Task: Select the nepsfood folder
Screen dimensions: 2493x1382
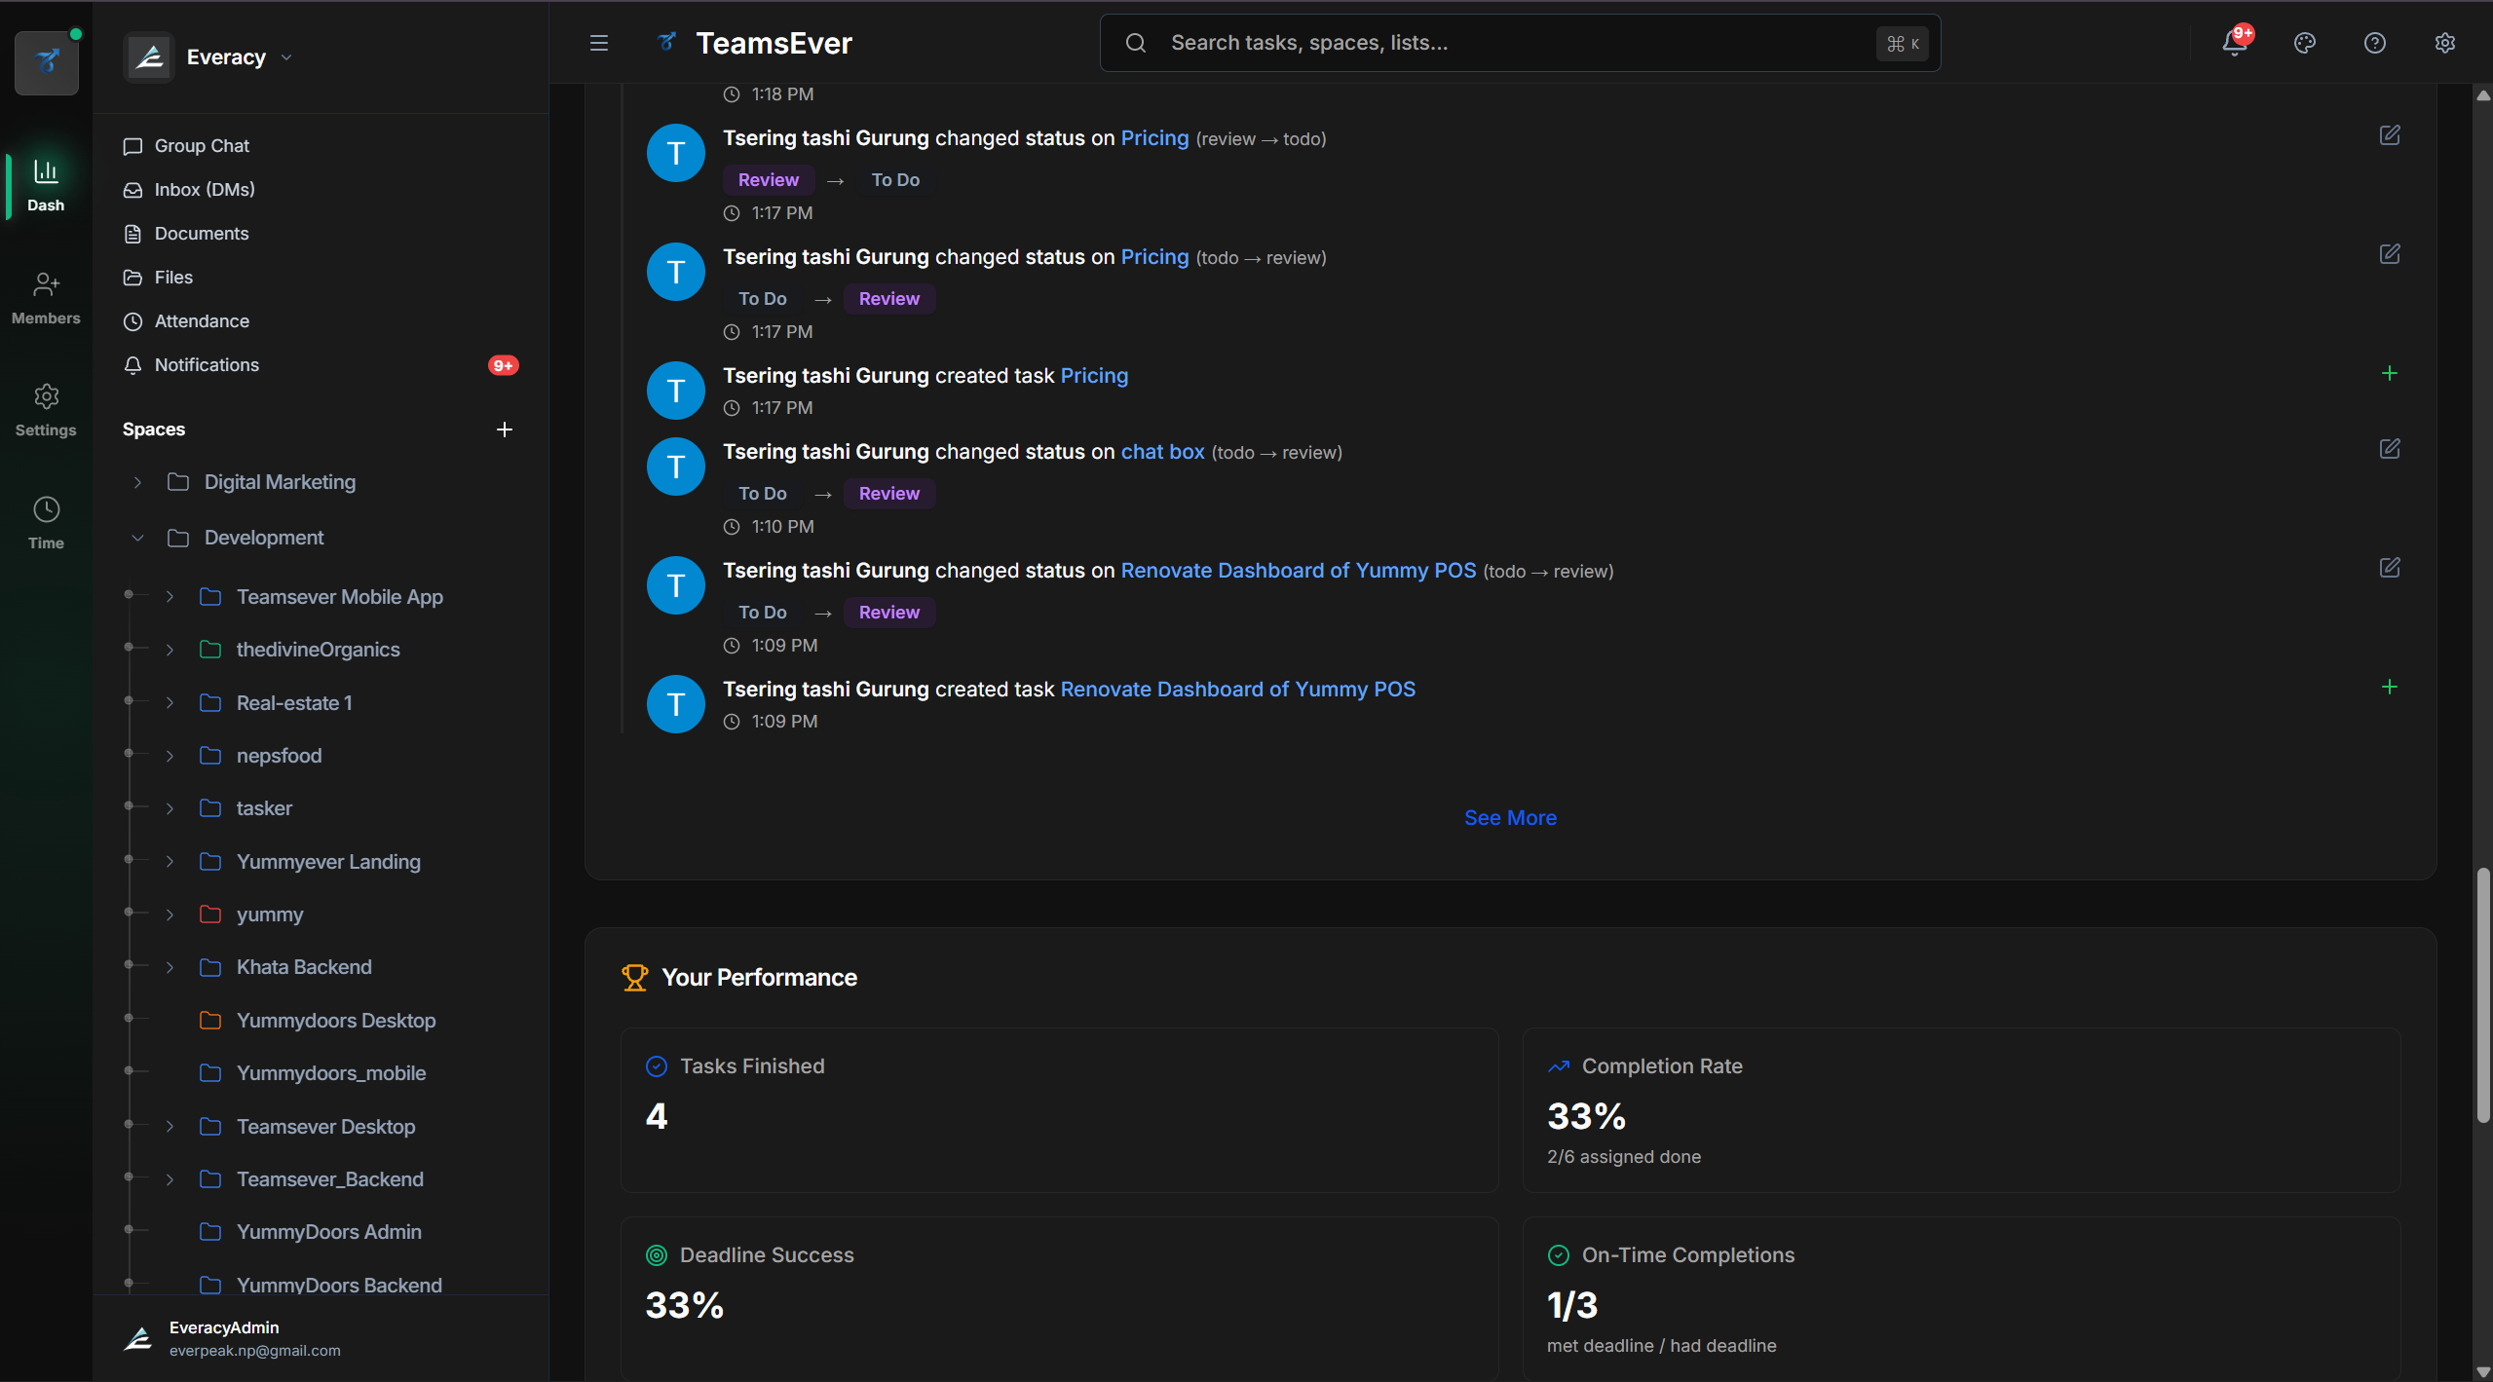Action: (279, 756)
